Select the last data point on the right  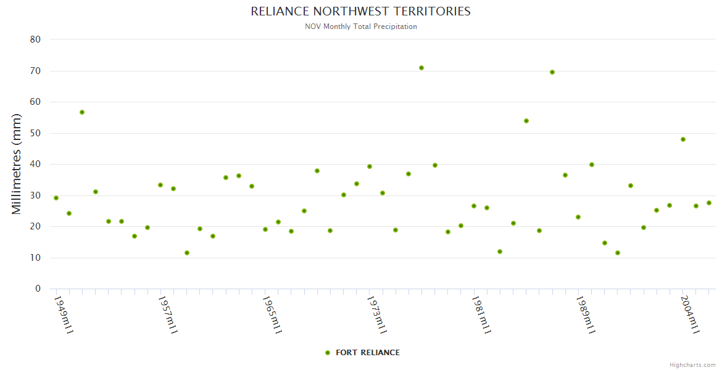[x=709, y=203]
